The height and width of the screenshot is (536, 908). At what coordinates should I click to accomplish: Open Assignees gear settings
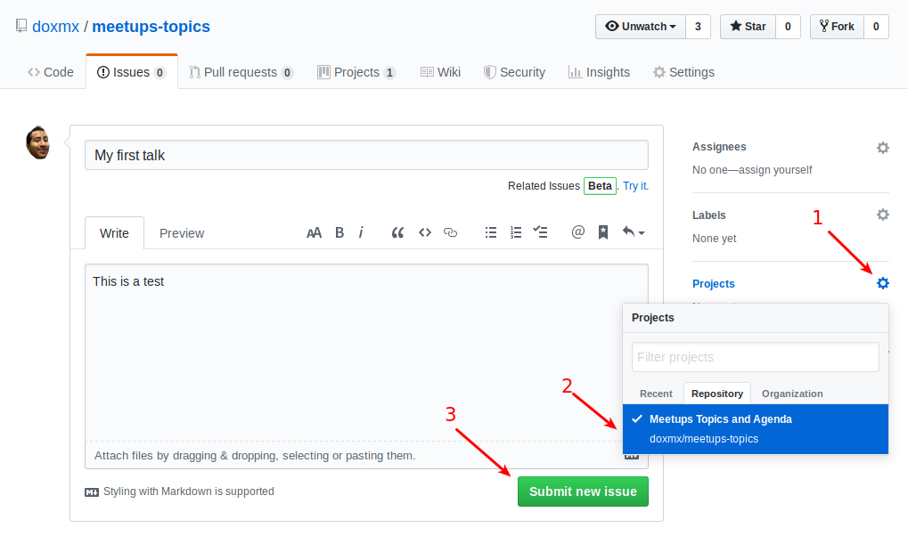(x=882, y=148)
